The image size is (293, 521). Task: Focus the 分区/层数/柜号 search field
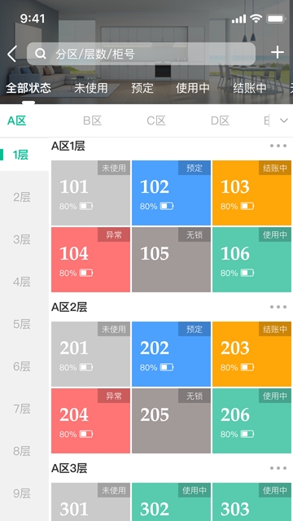click(x=141, y=54)
